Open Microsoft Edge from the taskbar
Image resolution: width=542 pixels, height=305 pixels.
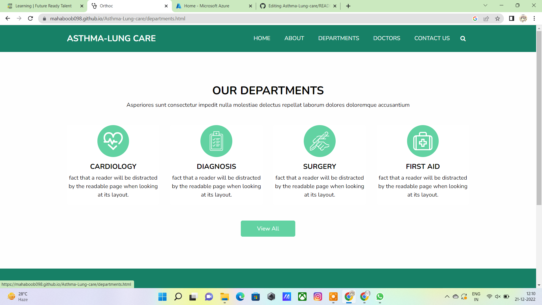pyautogui.click(x=240, y=297)
